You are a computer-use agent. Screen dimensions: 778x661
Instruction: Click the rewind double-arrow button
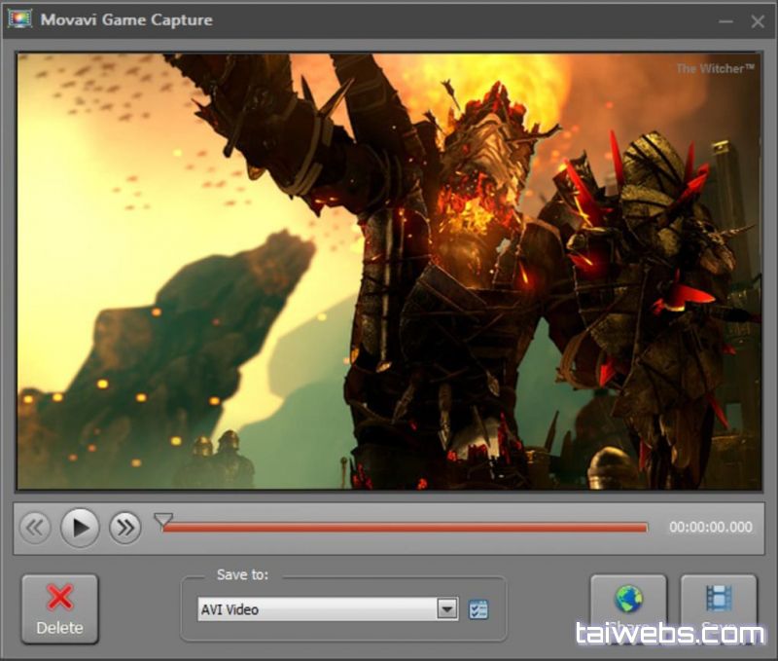35,528
